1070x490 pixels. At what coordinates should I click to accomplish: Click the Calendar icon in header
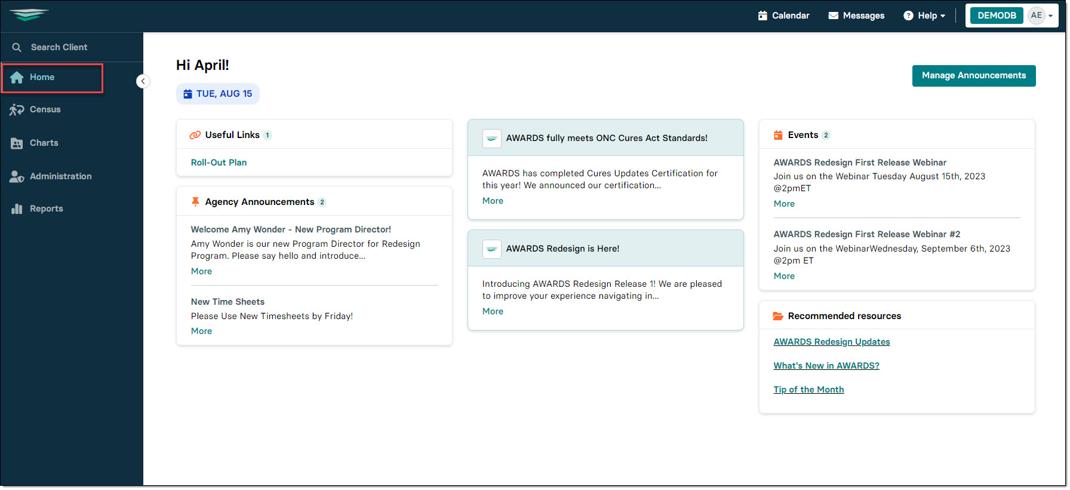click(762, 16)
